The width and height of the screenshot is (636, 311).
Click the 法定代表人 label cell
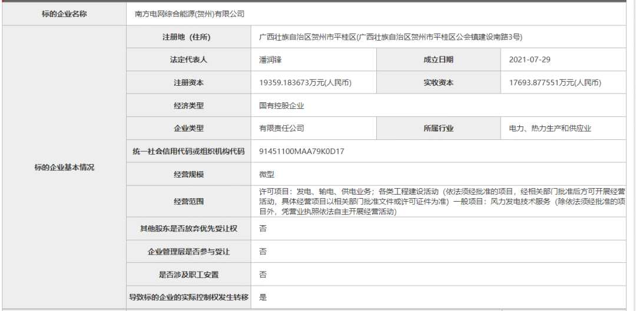pyautogui.click(x=188, y=60)
